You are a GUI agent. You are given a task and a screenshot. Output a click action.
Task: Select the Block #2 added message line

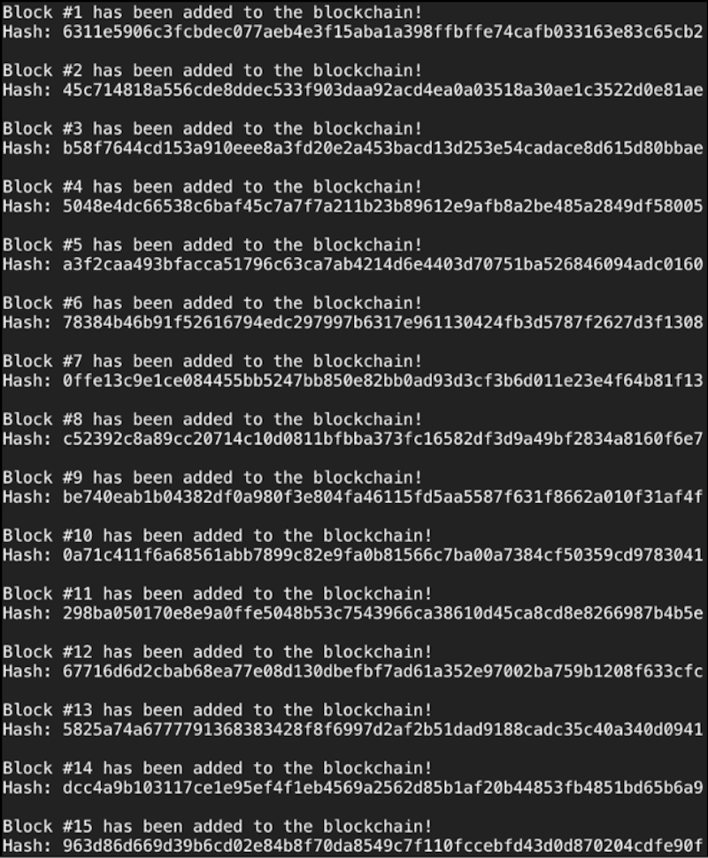[x=212, y=71]
